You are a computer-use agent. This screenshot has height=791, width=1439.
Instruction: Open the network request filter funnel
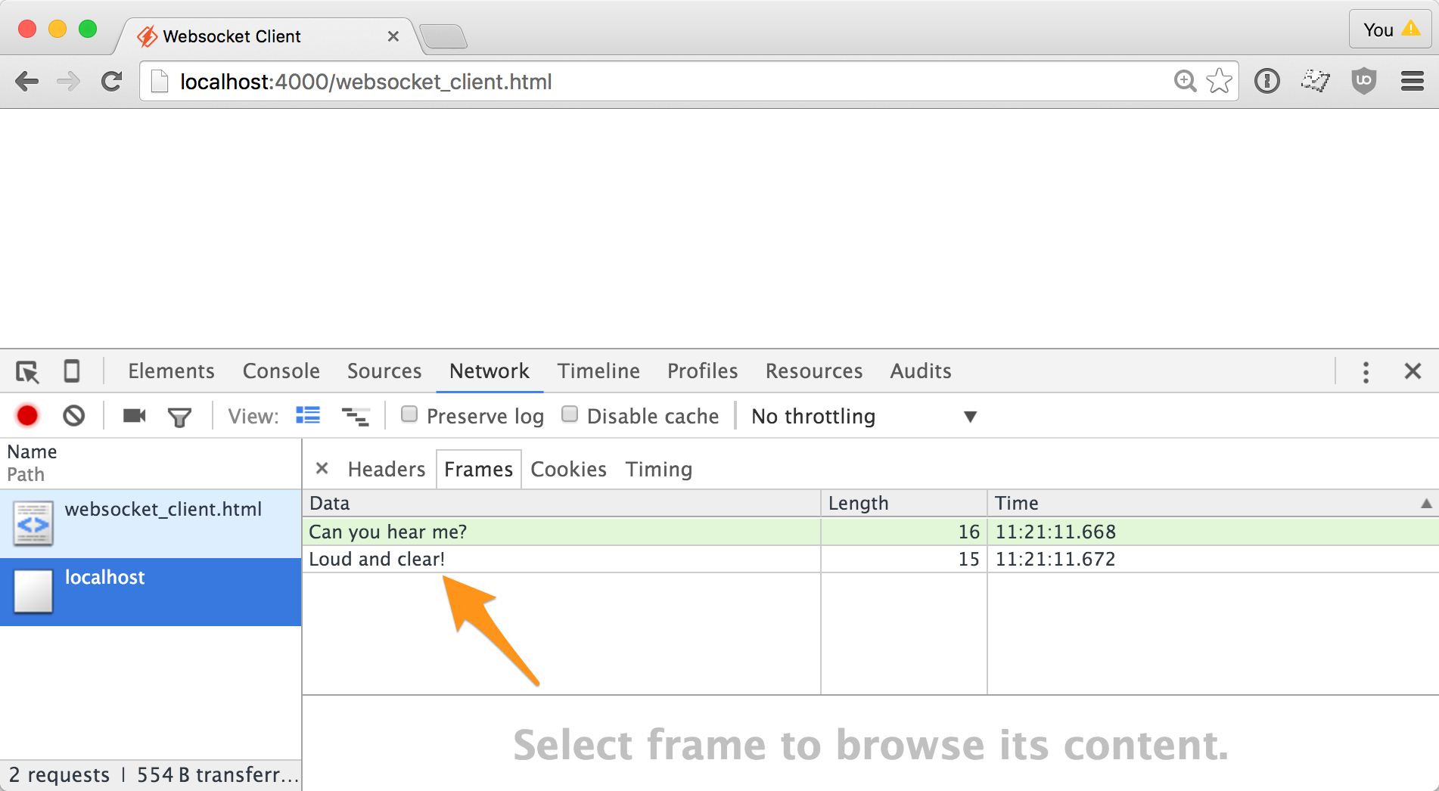(179, 416)
